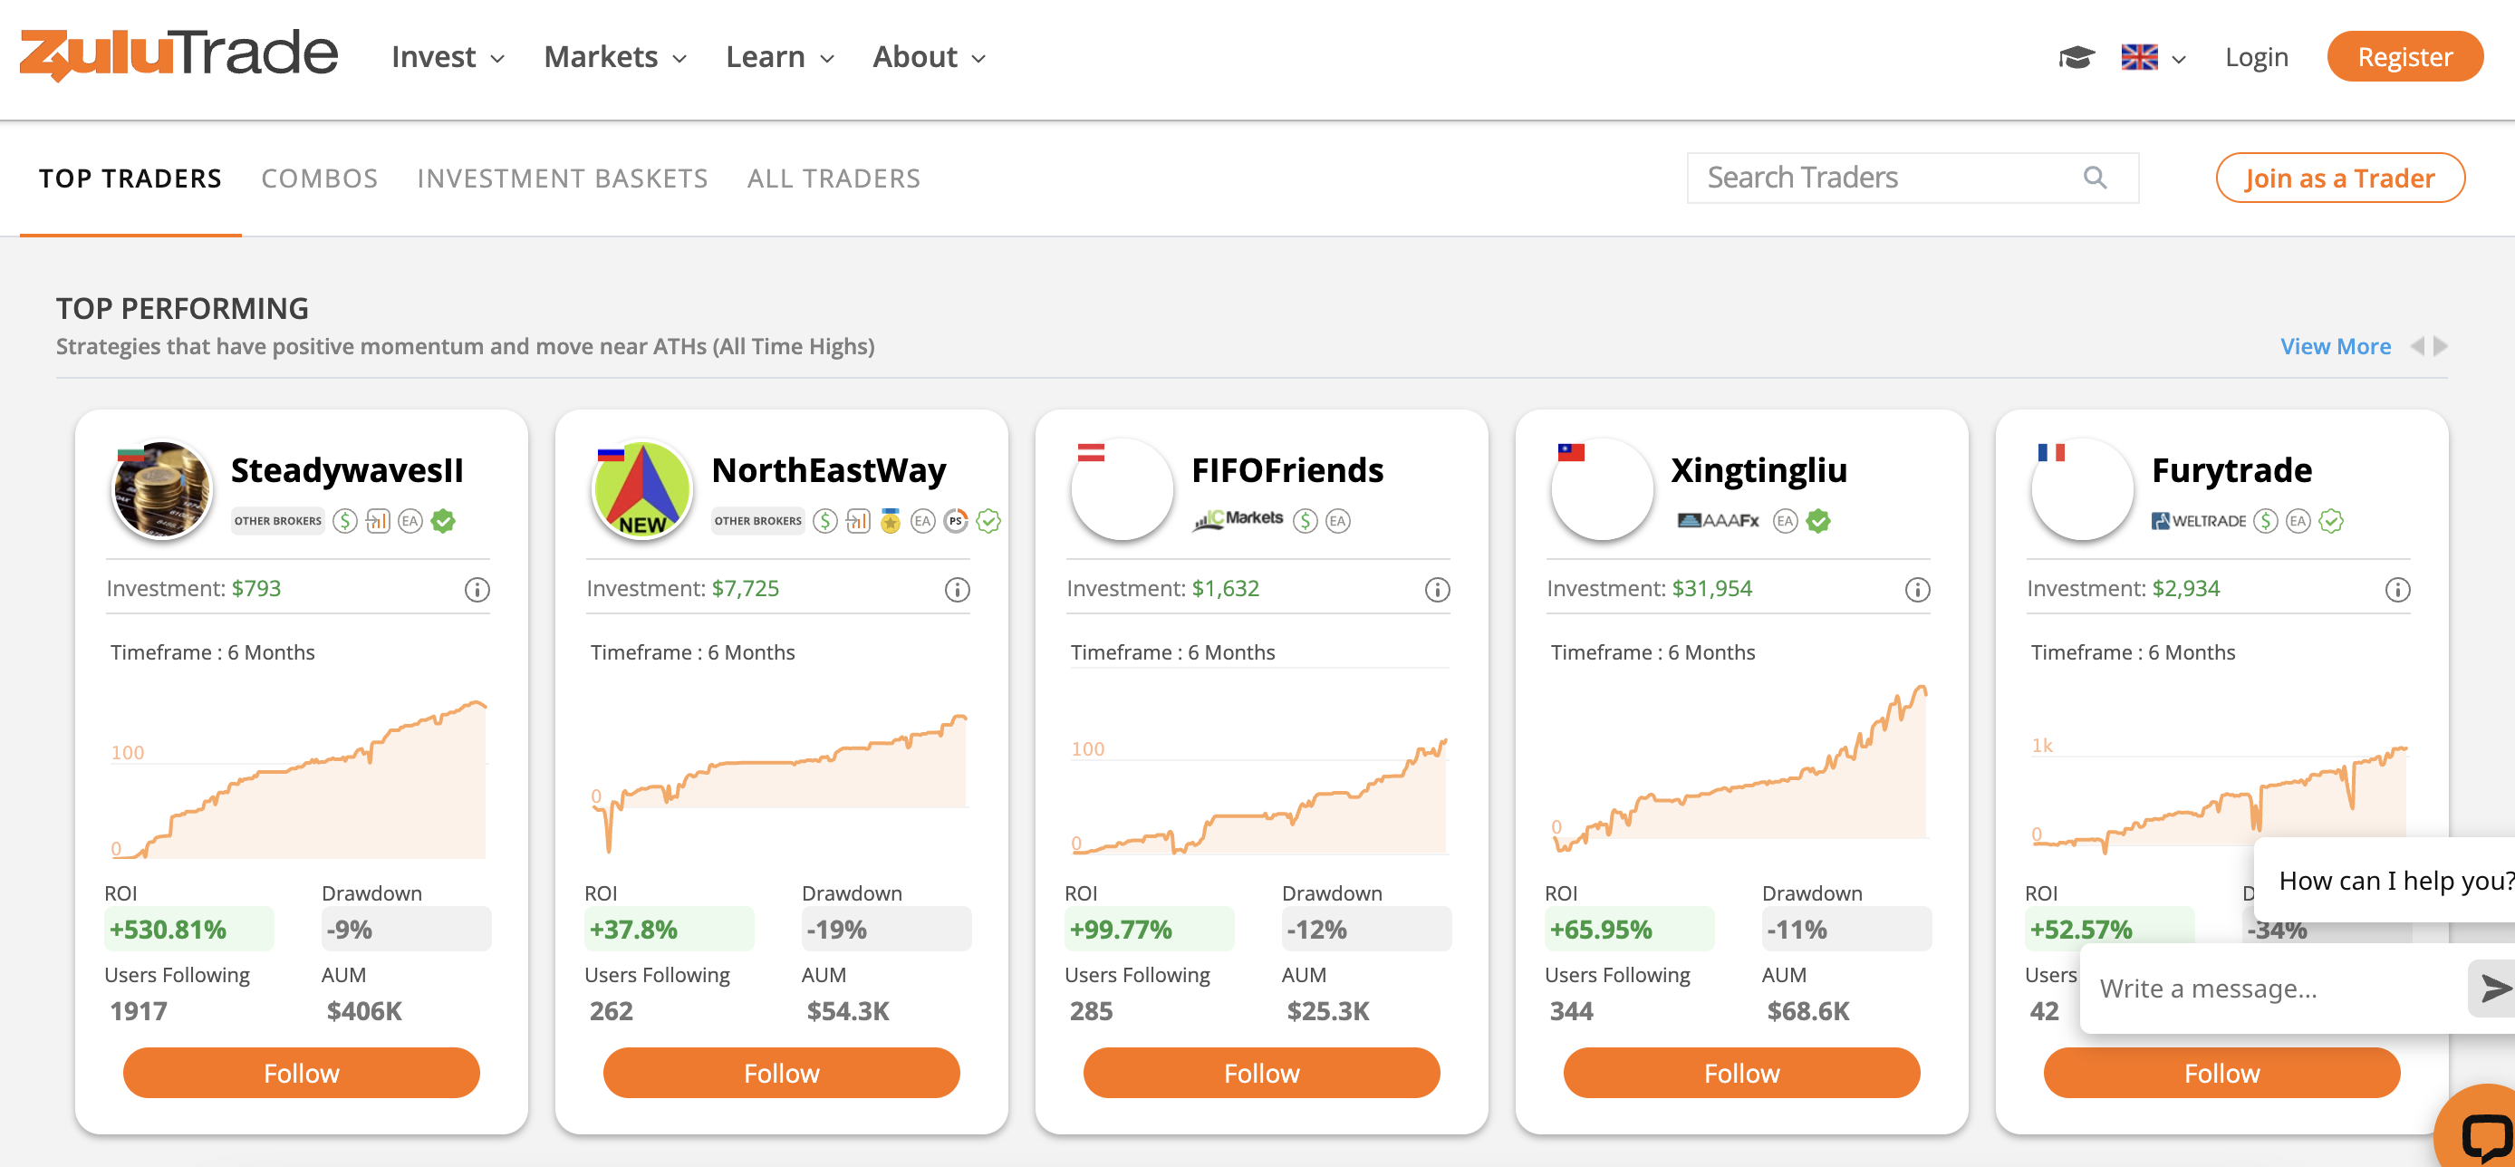Send chat message with arrow icon

coord(2494,989)
